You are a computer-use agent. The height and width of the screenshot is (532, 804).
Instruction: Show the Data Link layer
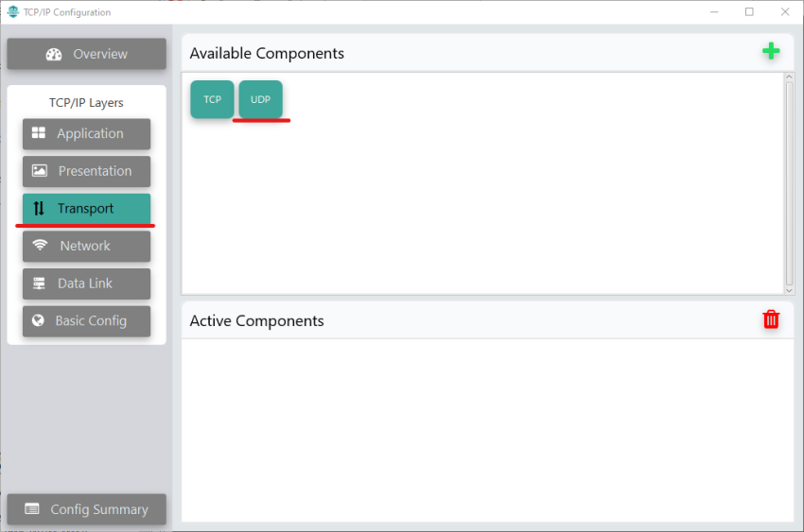pos(85,283)
